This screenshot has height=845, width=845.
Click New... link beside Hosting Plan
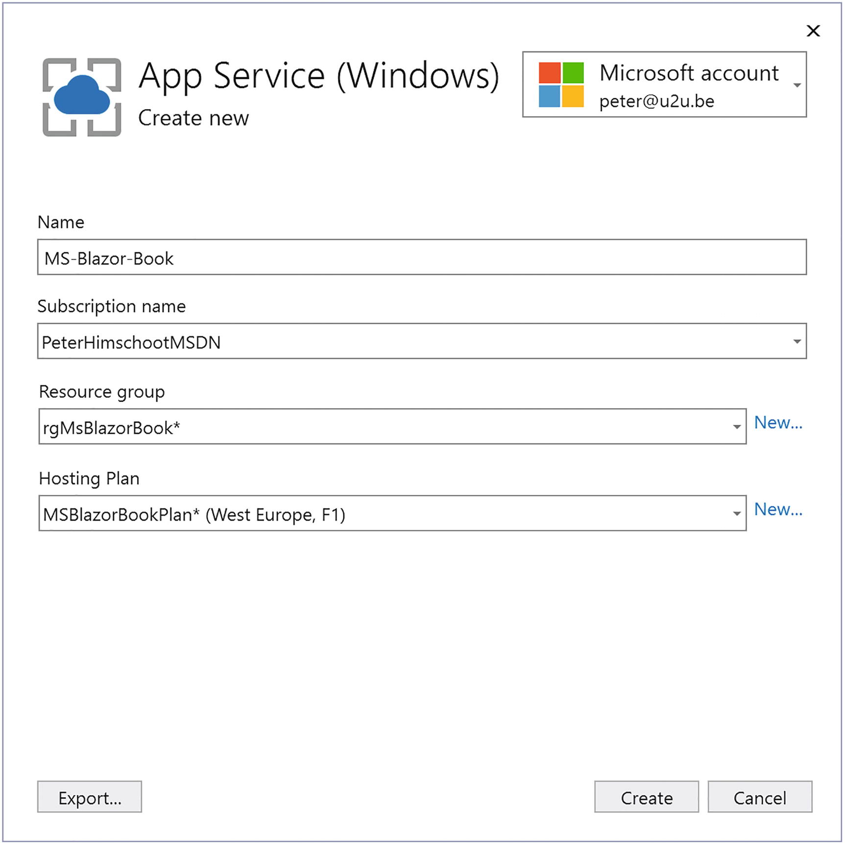[x=778, y=509]
